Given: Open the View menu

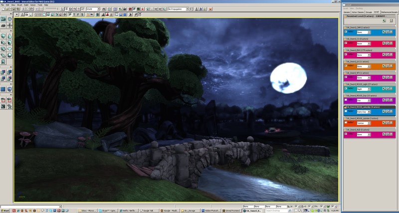Looking at the screenshot, I should [x=13, y=5].
